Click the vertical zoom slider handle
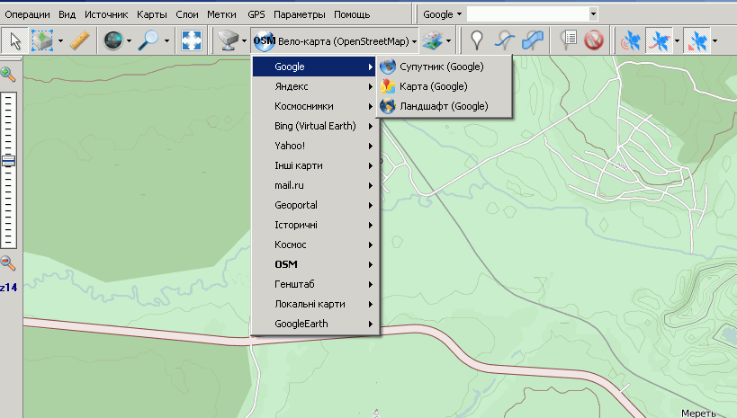Screen dimensions: 737x418 pos(8,161)
